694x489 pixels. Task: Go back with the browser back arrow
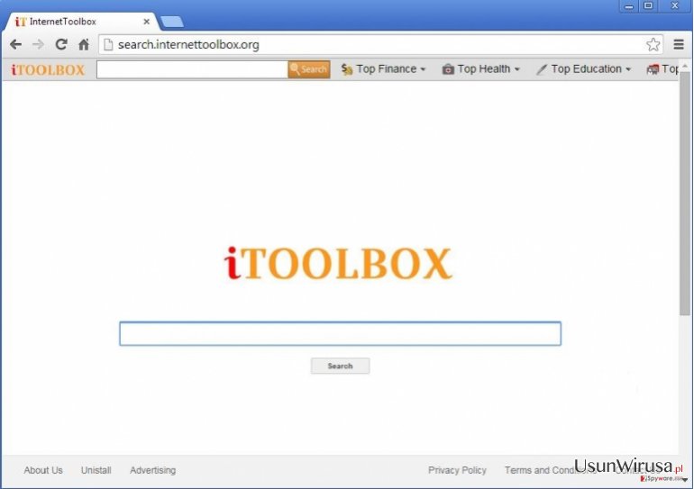pos(15,44)
